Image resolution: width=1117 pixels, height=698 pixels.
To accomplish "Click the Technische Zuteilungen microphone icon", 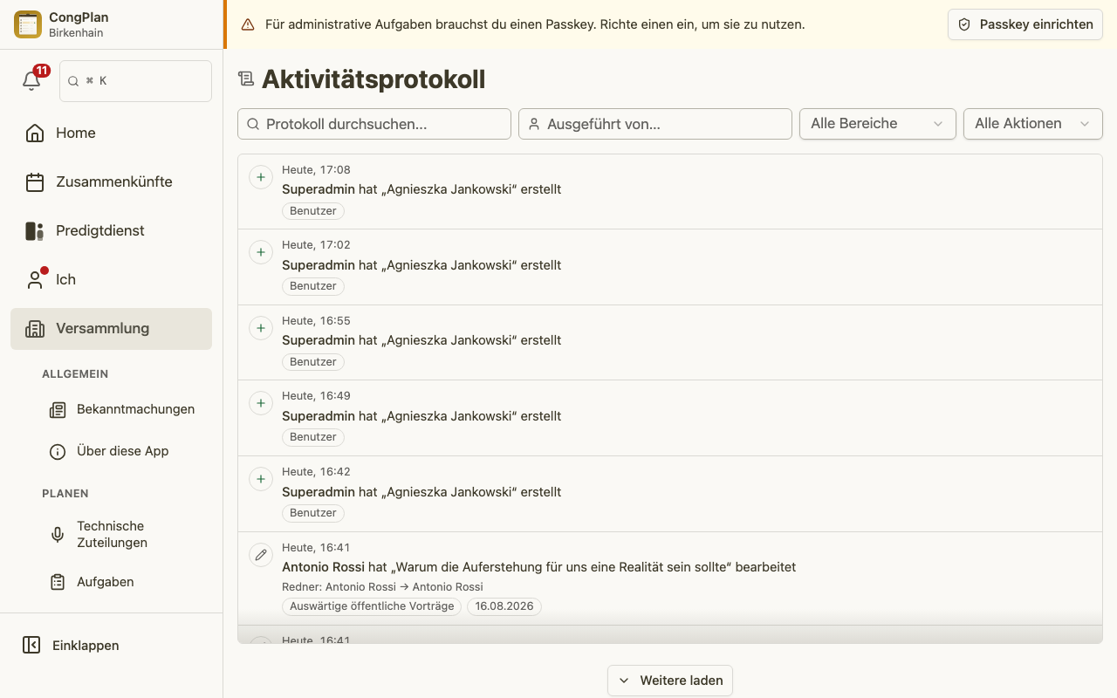I will point(58,534).
